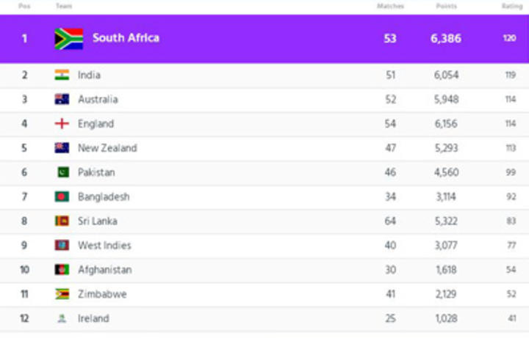Click the Points column header
This screenshot has height=338, width=529.
click(x=447, y=6)
